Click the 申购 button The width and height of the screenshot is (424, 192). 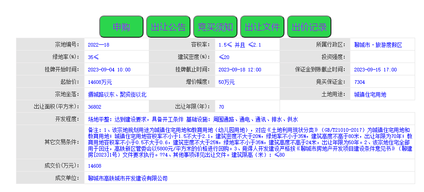(121, 27)
